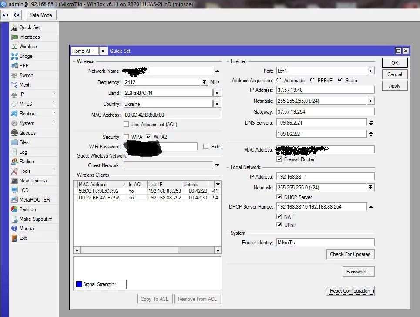Open the Files folder icon
This screenshot has width=420, height=317.
click(14, 142)
